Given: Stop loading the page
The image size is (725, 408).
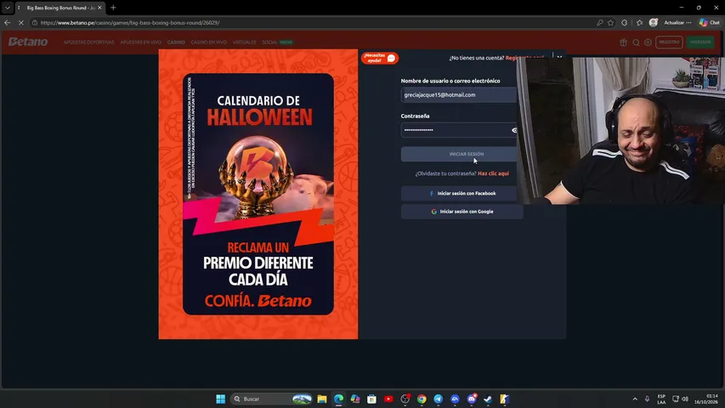Looking at the screenshot, I should (20, 22).
